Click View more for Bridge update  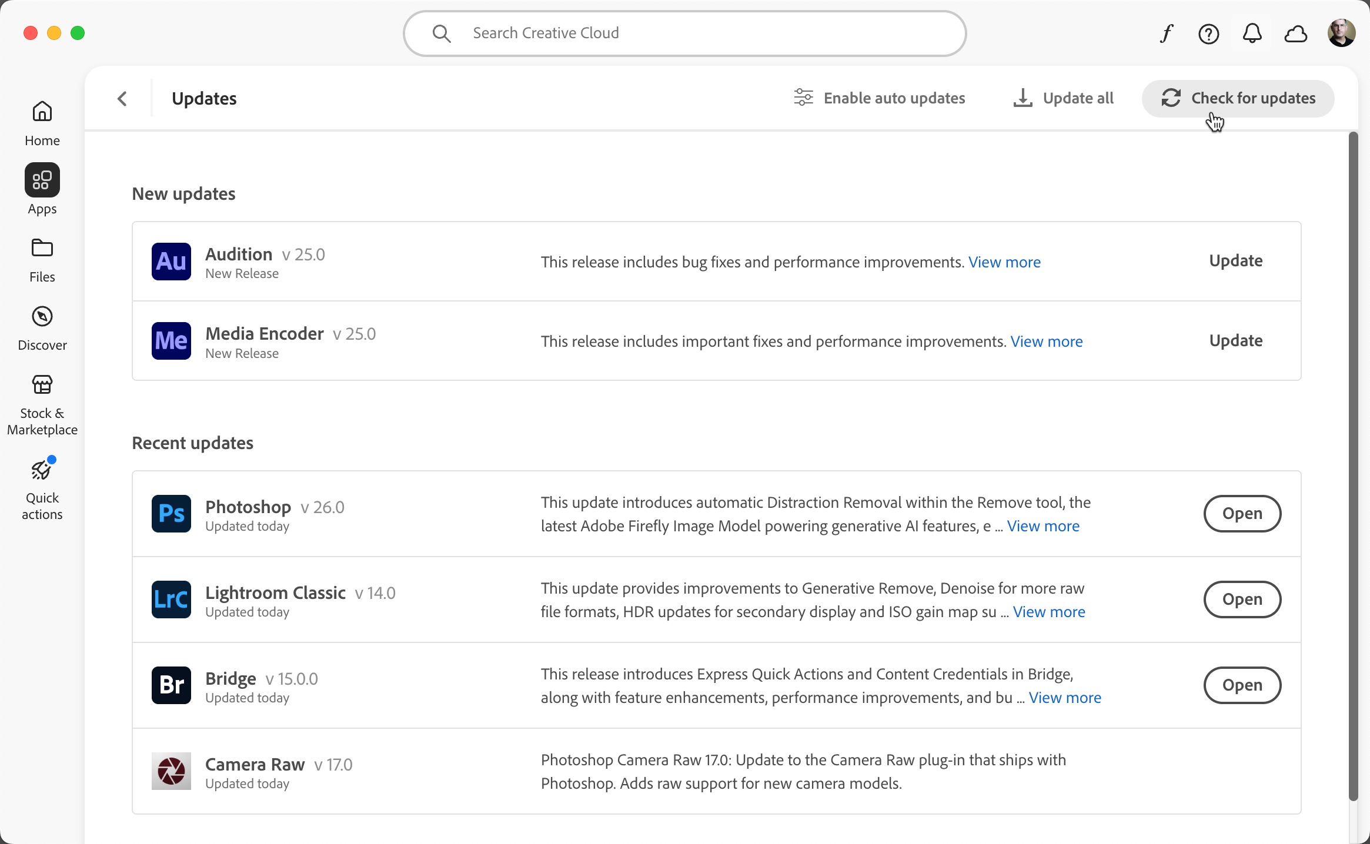pyautogui.click(x=1065, y=697)
